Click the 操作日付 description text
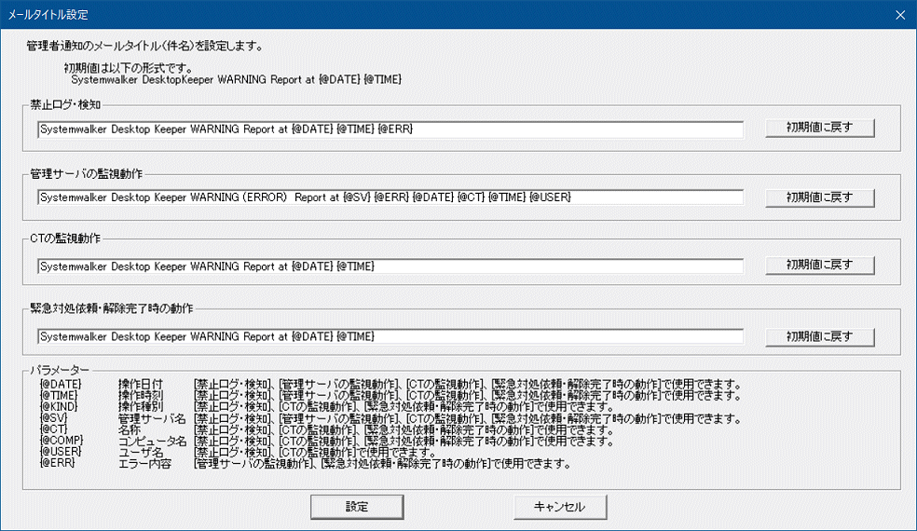This screenshot has width=917, height=531. click(x=141, y=384)
